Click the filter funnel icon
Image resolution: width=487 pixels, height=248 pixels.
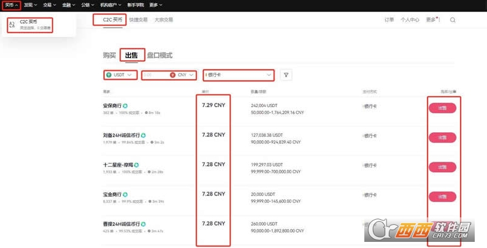click(286, 75)
